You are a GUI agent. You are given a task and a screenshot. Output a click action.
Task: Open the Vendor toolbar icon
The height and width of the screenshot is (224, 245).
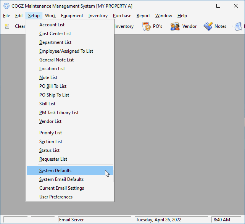[175, 26]
